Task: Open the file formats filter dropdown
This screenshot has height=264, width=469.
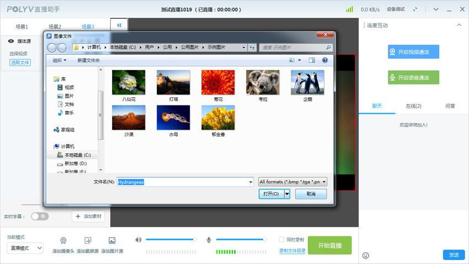Action: pos(292,182)
